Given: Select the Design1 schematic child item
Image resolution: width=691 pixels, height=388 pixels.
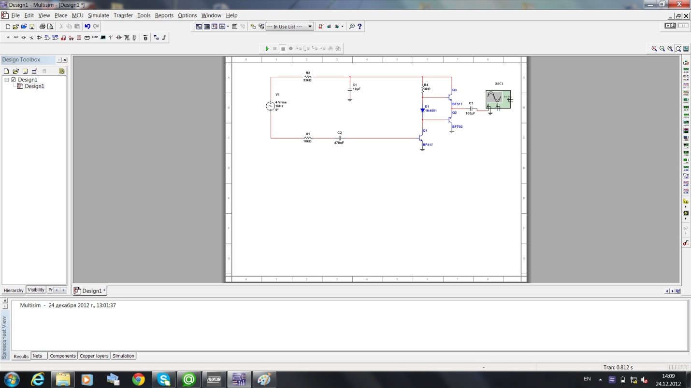Looking at the screenshot, I should coord(34,86).
